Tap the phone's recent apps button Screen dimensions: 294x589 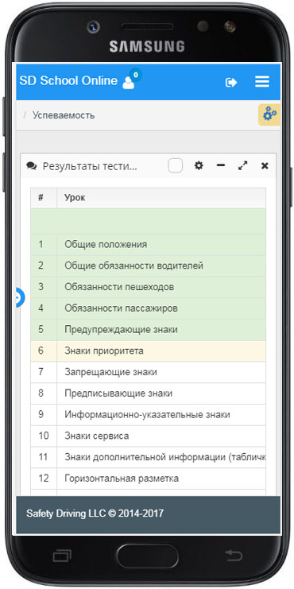62,556
